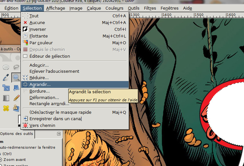This screenshot has width=244, height=166.
Task: Activate the Zoom magnifier tool
Action: coord(16,78)
